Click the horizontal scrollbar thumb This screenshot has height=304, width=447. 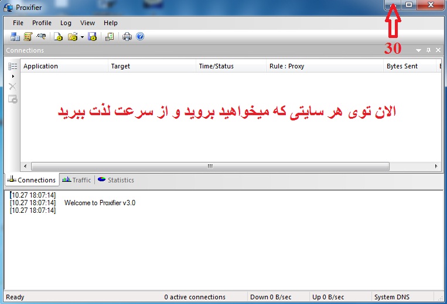click(x=210, y=166)
